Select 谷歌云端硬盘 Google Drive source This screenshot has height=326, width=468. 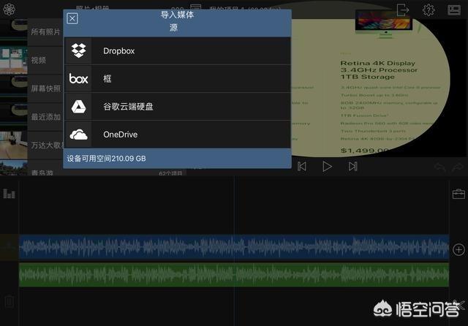177,107
